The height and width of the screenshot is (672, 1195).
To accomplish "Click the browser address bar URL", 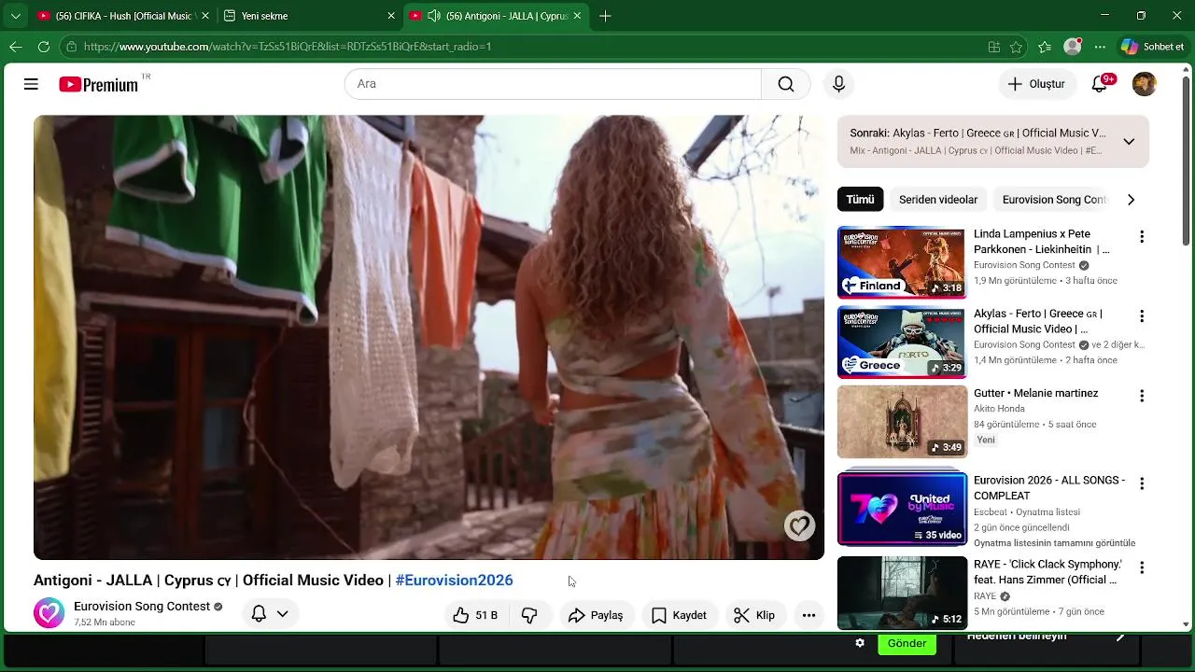I will (x=288, y=47).
